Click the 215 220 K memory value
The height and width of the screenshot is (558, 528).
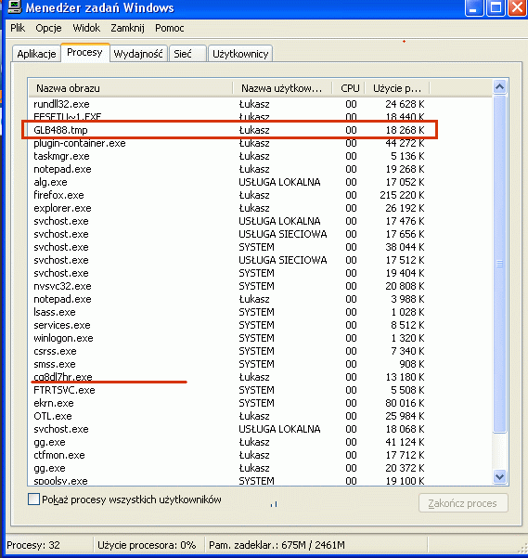402,195
